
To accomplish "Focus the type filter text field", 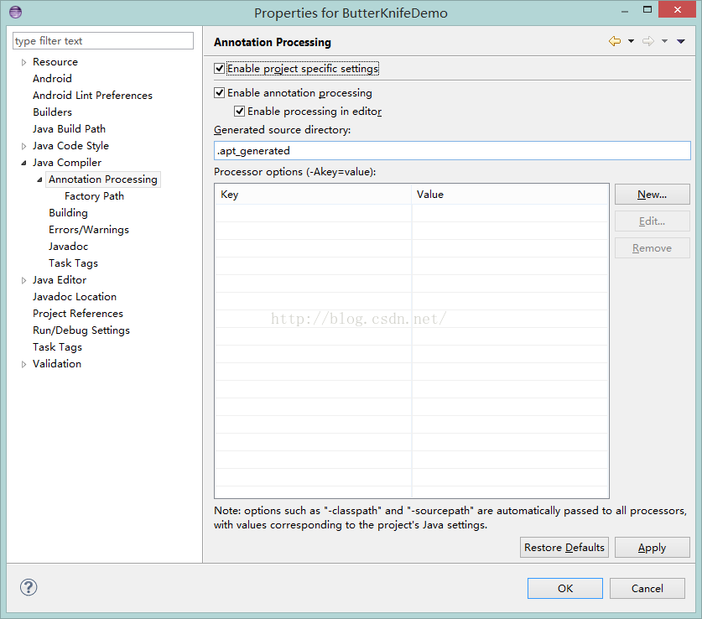I will click(103, 41).
